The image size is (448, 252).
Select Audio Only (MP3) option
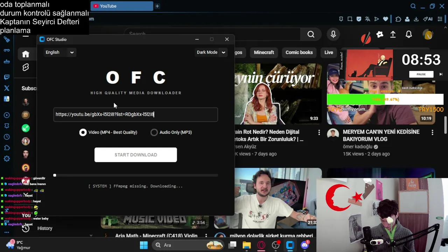click(x=171, y=132)
